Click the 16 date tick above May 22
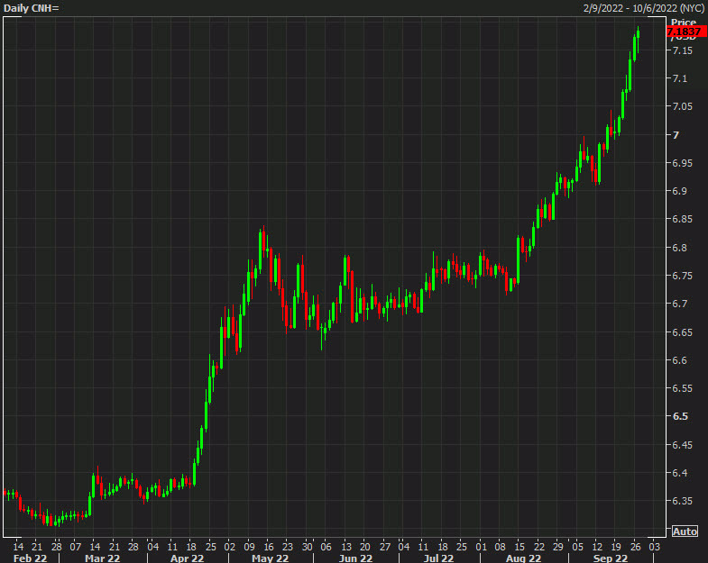This screenshot has width=708, height=563. 269,547
